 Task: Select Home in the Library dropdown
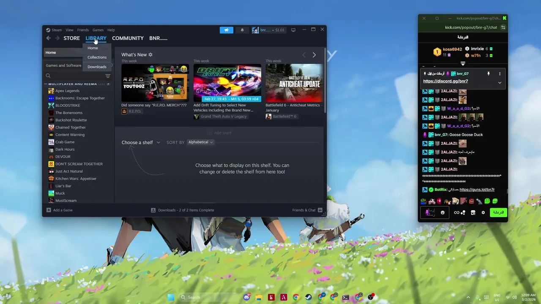click(97, 48)
